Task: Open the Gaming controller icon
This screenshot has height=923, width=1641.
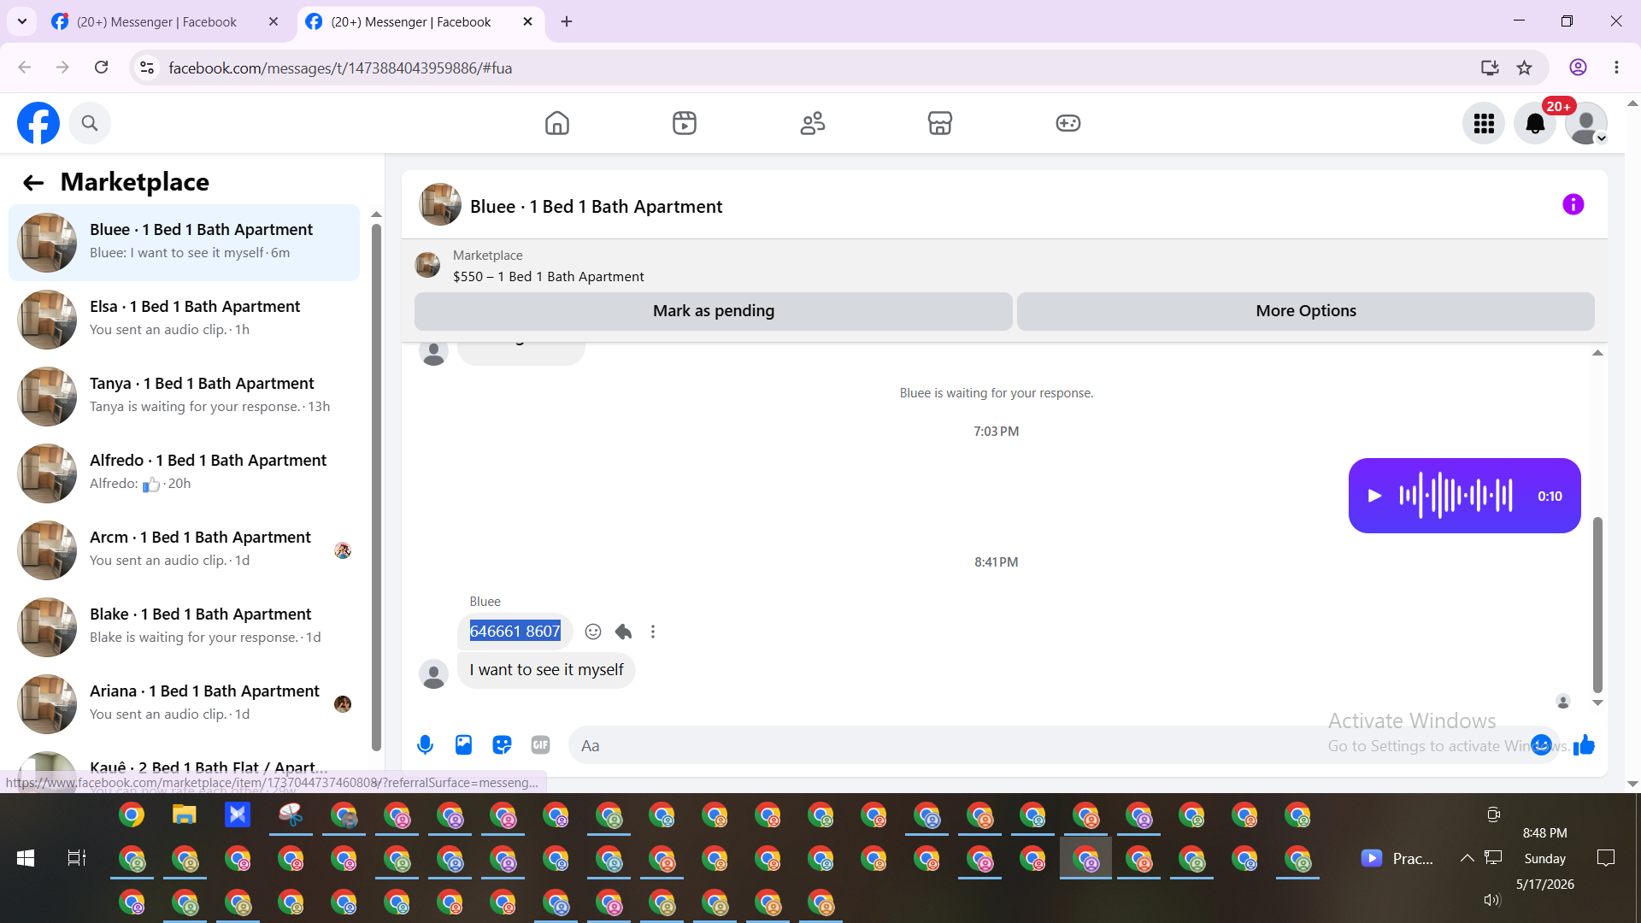Action: coord(1068,123)
